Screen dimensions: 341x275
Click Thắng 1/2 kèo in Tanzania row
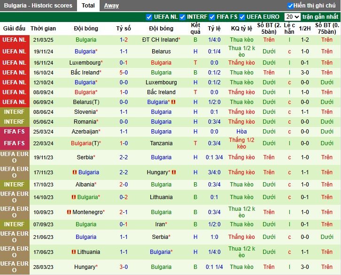pos(241,143)
